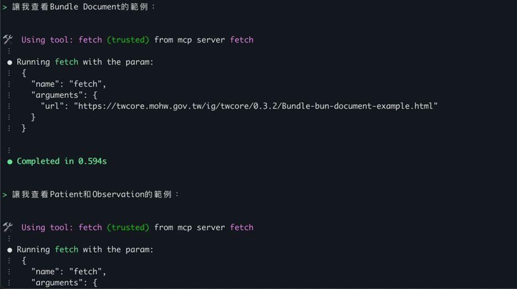Image resolution: width=517 pixels, height=289 pixels.
Task: Click the green "Completed in 0.594s" status text
Action: pos(61,161)
